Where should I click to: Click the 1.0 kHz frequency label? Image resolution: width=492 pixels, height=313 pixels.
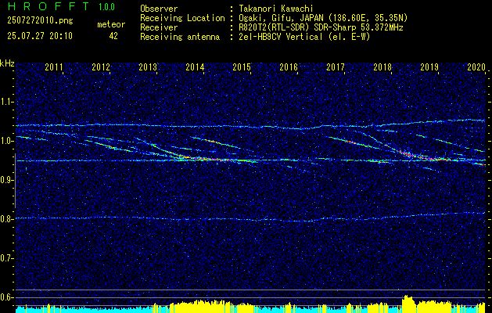click(x=7, y=141)
